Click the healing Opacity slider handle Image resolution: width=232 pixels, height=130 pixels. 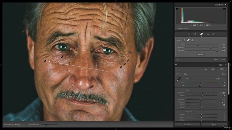tap(217, 51)
